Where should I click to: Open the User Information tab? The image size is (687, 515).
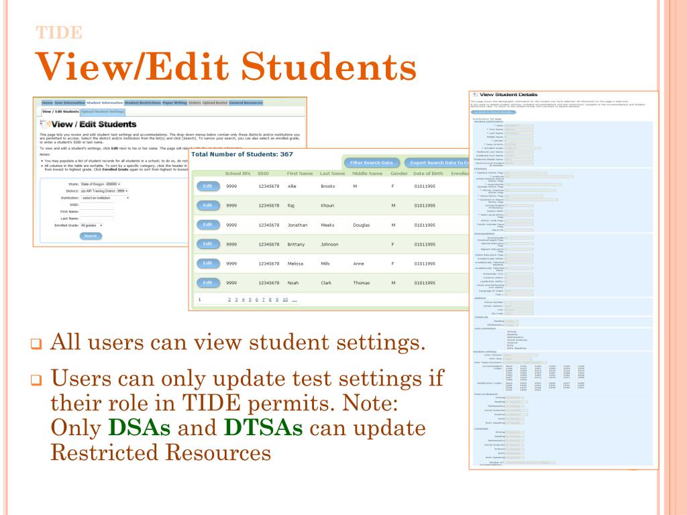[x=70, y=103]
